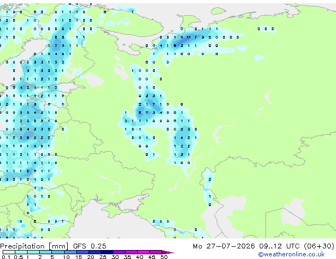This screenshot has height=259, width=336.
Task: Click the legend label "40"
Action: (139, 257)
